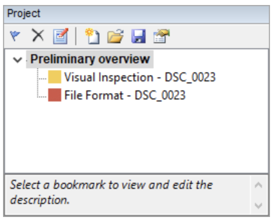Click red swatch beside File Format

point(55,95)
